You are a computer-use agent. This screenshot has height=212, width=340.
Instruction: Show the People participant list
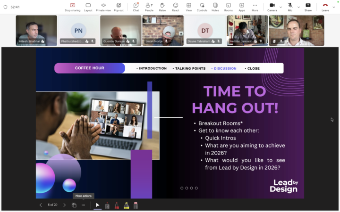[149, 7]
